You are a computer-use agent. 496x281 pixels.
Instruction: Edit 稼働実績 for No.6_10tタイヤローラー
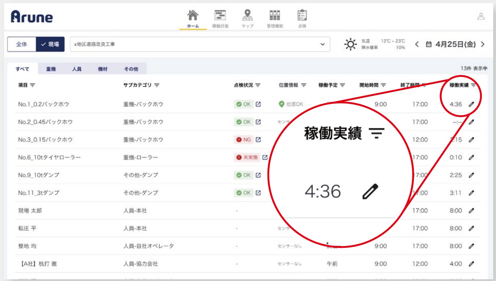471,157
